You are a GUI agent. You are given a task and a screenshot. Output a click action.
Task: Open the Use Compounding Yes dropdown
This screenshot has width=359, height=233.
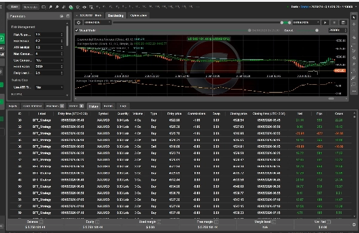(49, 60)
